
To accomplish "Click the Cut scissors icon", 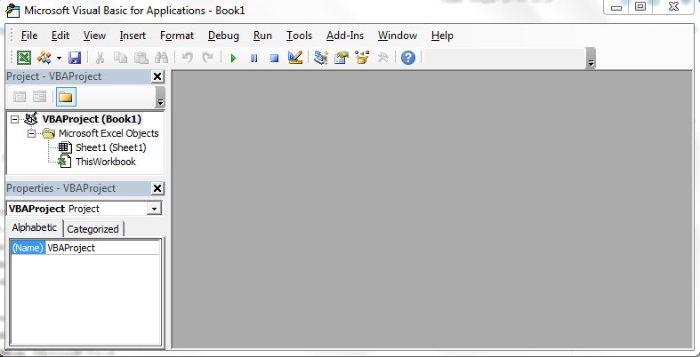I will tap(100, 58).
